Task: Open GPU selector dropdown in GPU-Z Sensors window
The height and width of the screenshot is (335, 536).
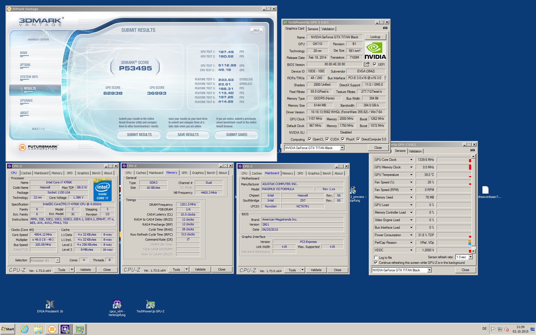Action: pyautogui.click(x=429, y=270)
